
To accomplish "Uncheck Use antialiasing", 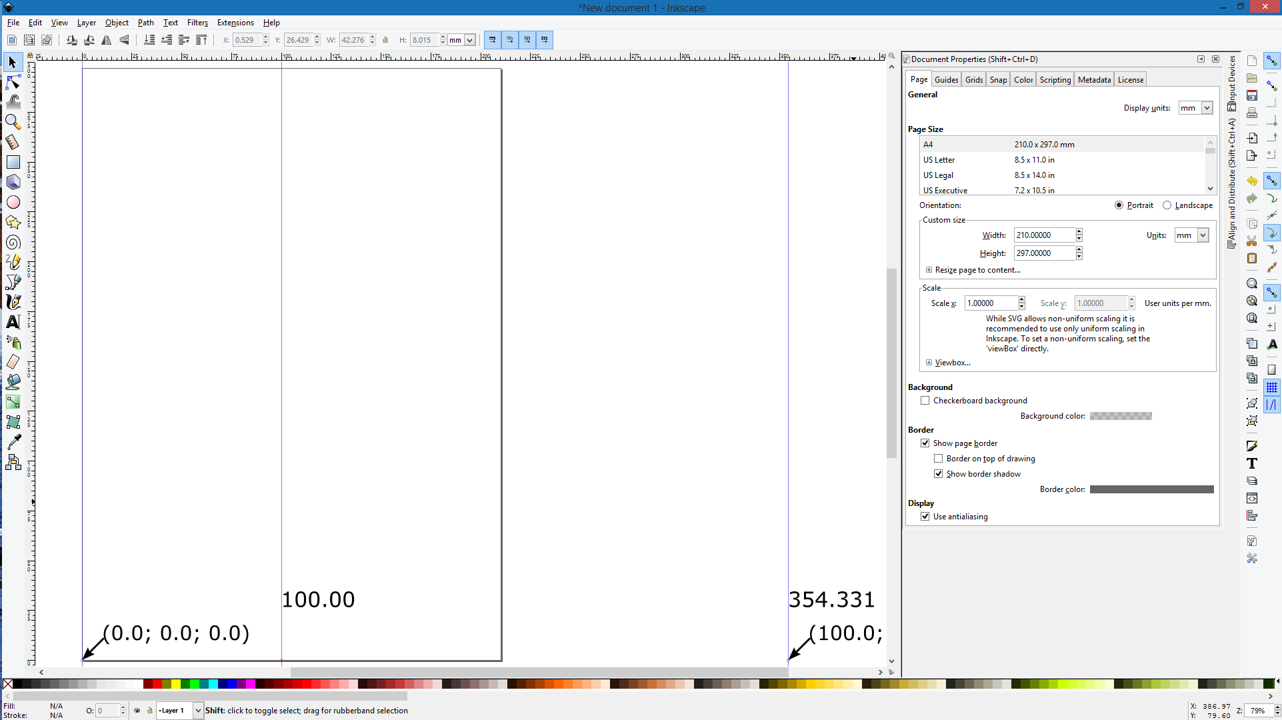I will tap(925, 517).
